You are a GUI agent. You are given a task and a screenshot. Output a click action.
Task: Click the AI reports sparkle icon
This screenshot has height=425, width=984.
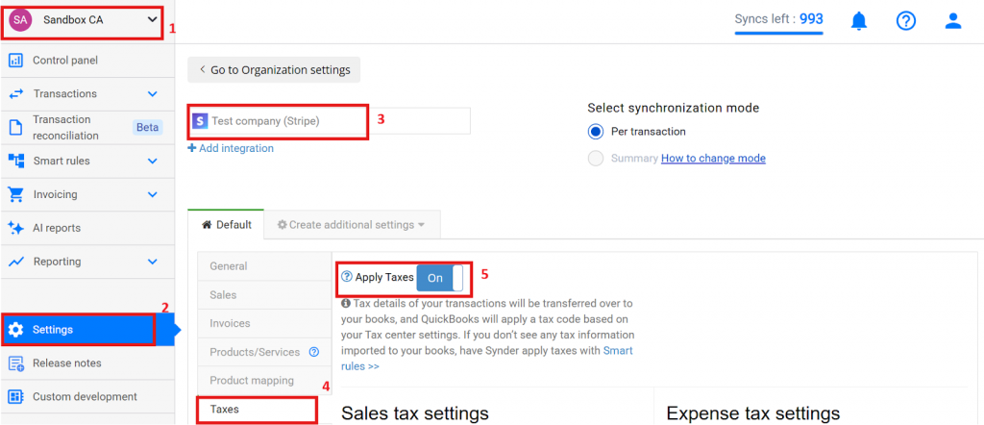click(x=15, y=228)
